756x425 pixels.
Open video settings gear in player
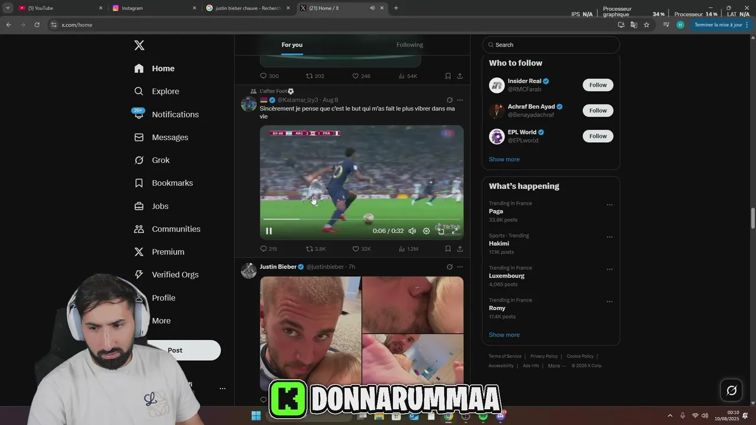[x=426, y=231]
